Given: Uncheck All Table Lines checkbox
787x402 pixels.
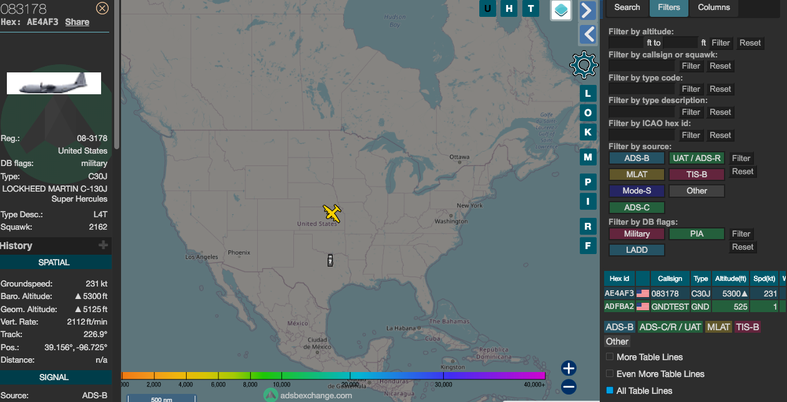Looking at the screenshot, I should coord(610,391).
